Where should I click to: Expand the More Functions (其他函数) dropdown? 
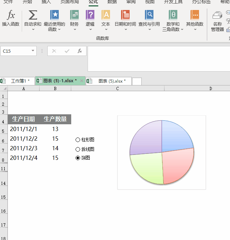tap(195, 30)
